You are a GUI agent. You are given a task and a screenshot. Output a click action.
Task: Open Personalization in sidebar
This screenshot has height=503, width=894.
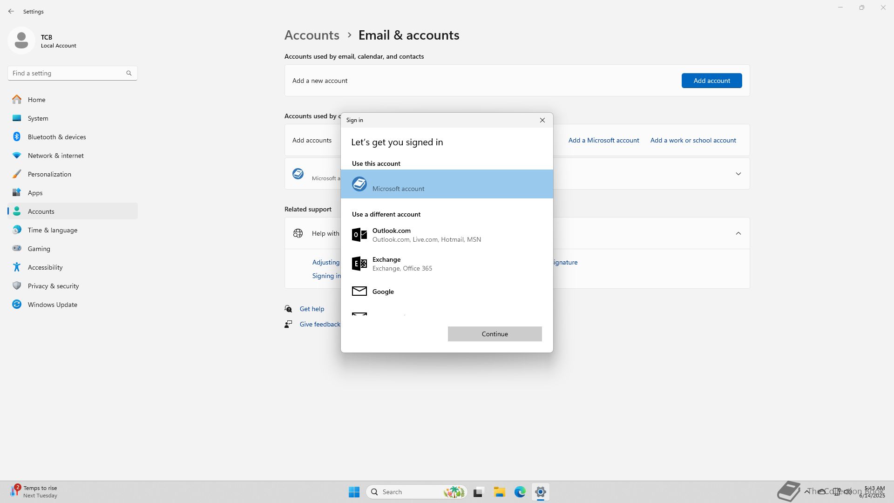[49, 174]
